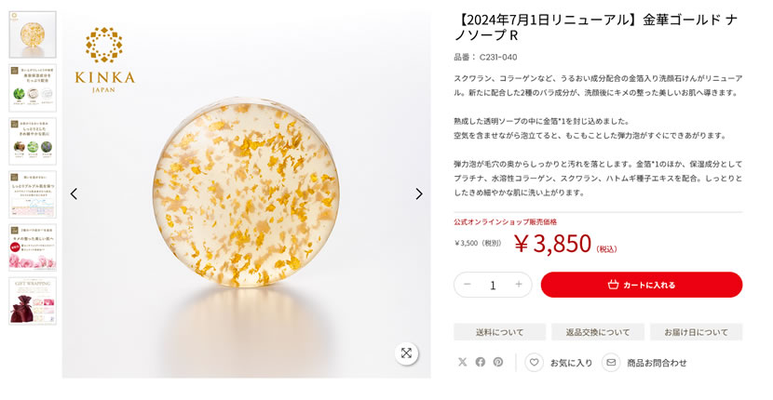Viewport: 773px width, 400px height.
Task: Add product to favorites via the heart icon
Action: 534,363
